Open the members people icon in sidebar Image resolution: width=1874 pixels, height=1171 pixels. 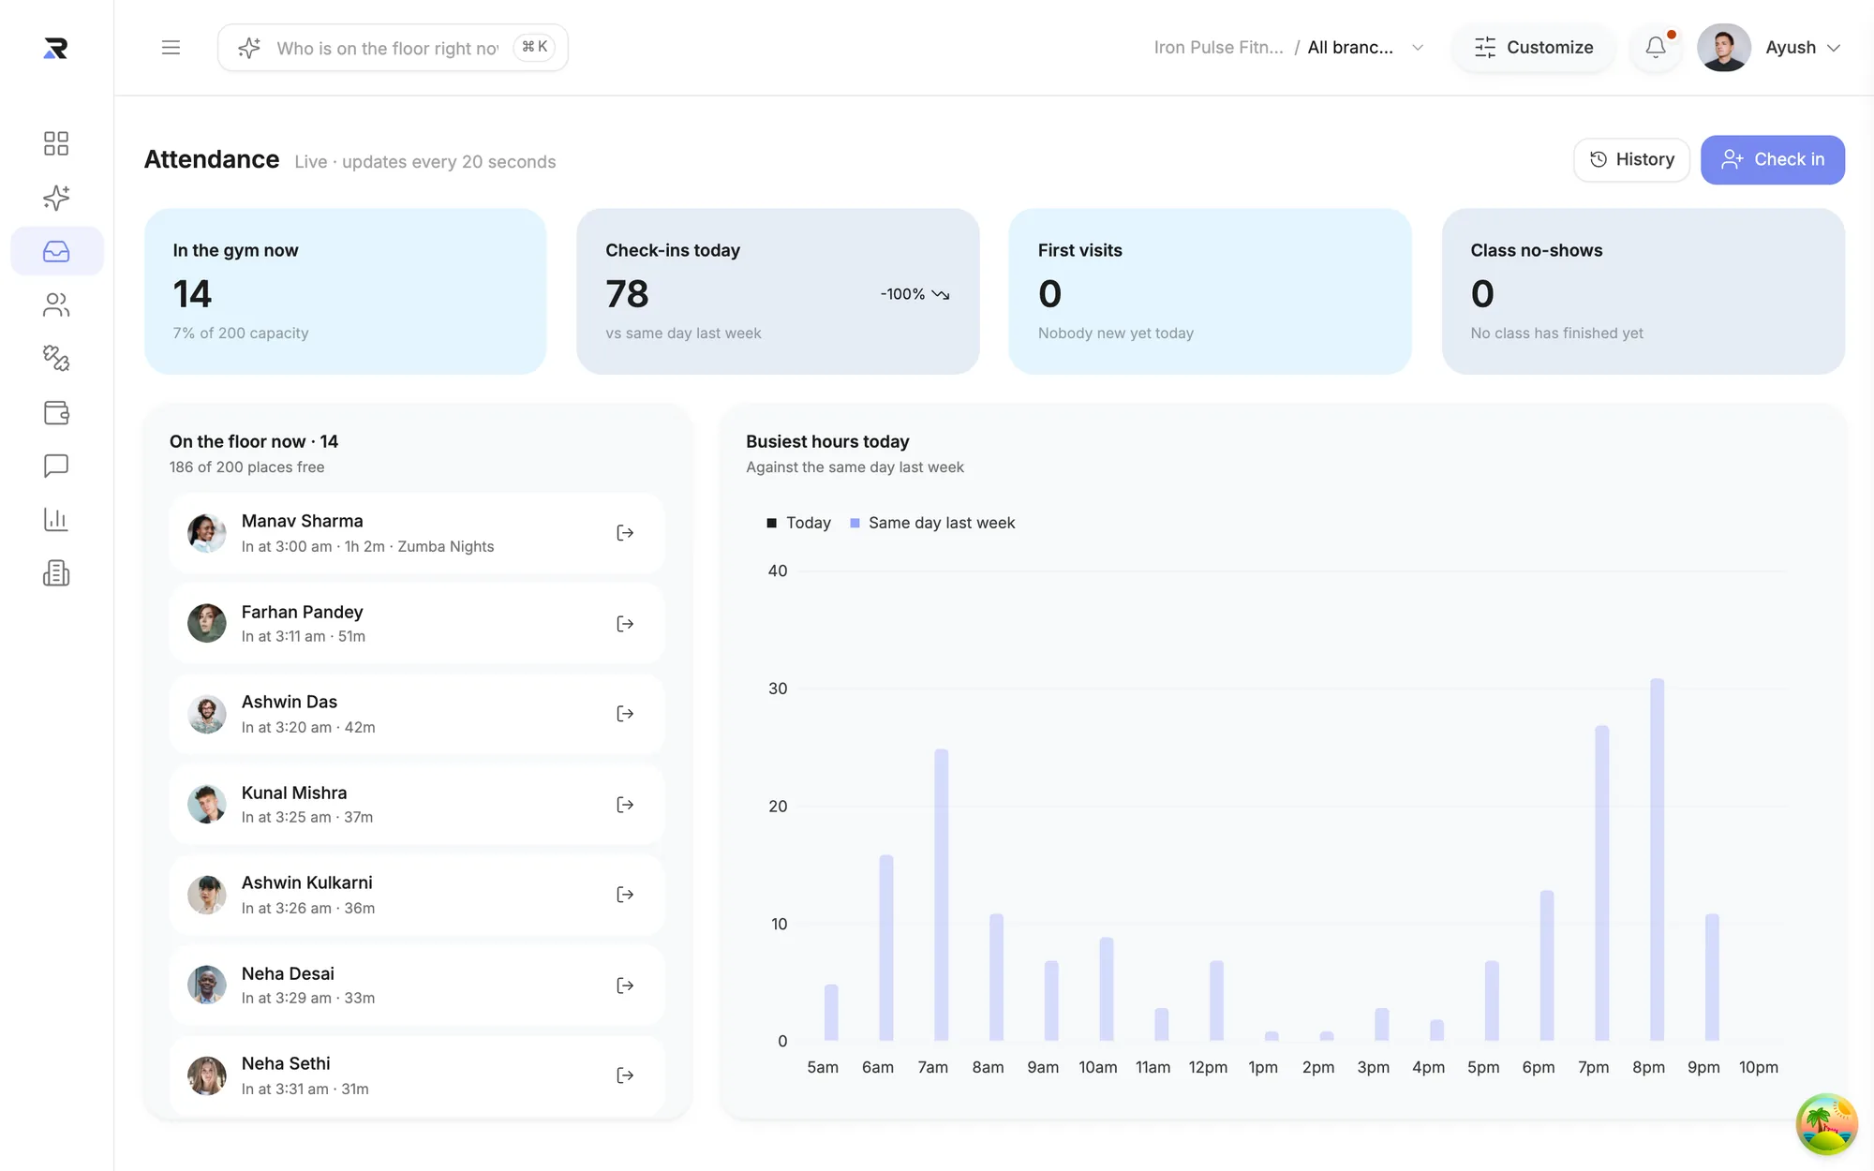click(x=56, y=304)
